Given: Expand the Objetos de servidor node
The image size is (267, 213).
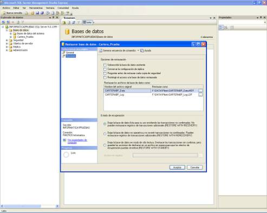Looking at the screenshot, I should (x=7, y=43).
